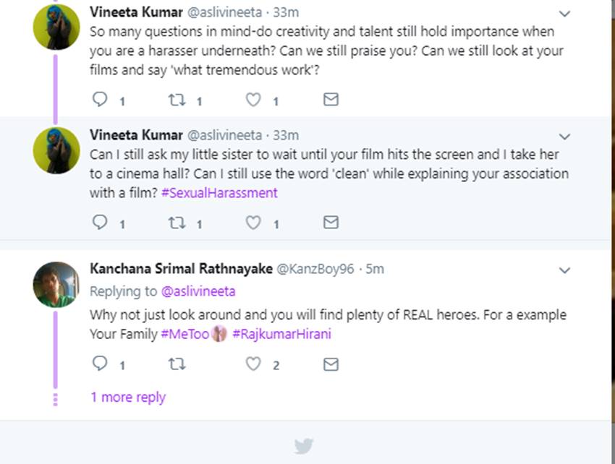Visit the @aslivineeta mention in 'Replying to'
The width and height of the screenshot is (615, 464).
pos(198,291)
